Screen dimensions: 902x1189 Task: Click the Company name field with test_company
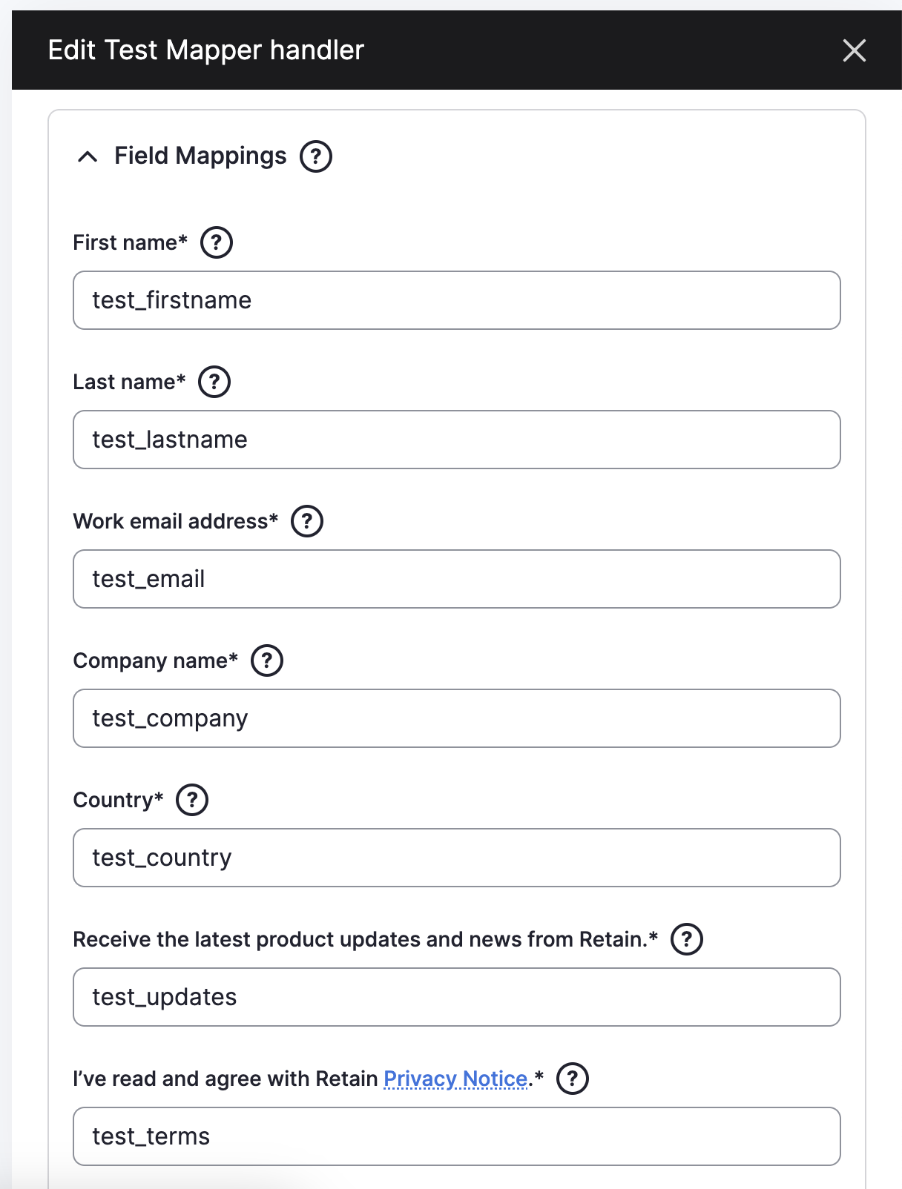click(457, 718)
